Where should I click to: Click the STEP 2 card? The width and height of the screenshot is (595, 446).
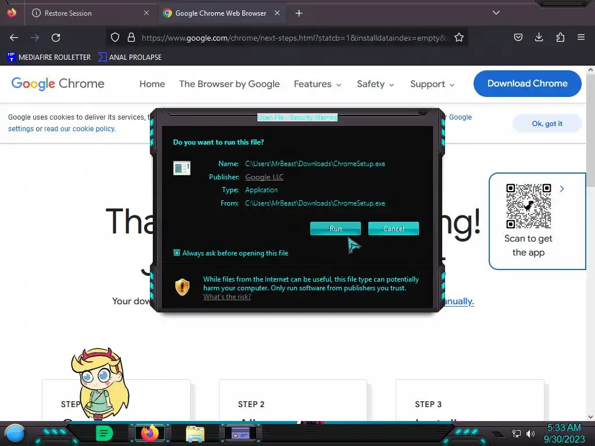[293, 400]
